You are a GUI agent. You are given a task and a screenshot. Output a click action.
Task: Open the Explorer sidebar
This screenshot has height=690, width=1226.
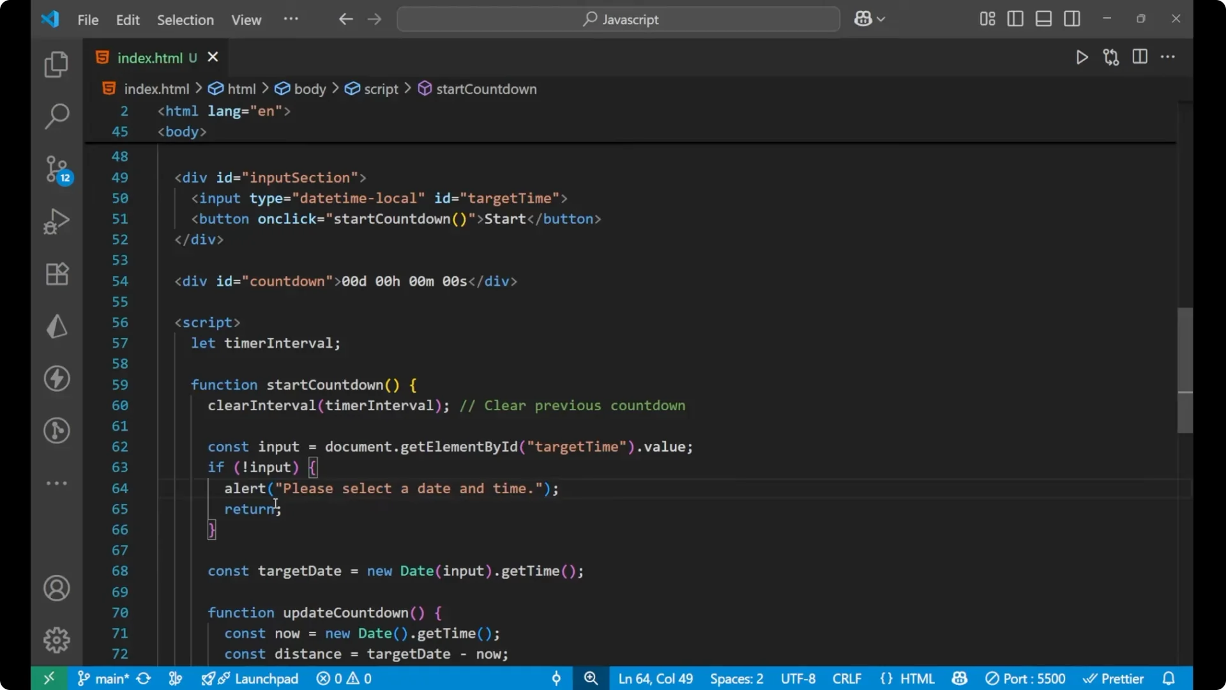[56, 65]
